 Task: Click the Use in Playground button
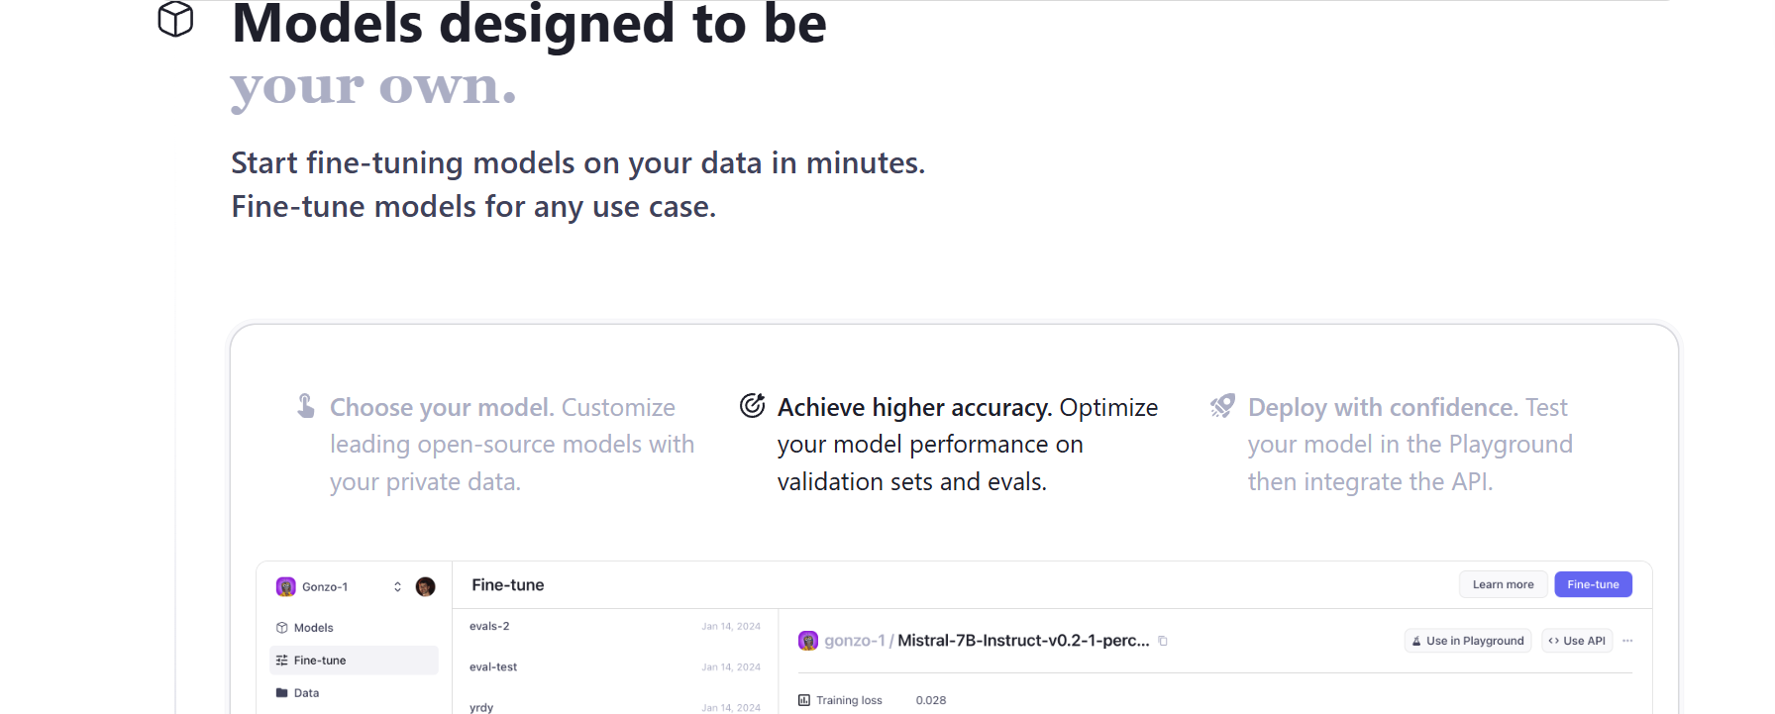coord(1468,641)
